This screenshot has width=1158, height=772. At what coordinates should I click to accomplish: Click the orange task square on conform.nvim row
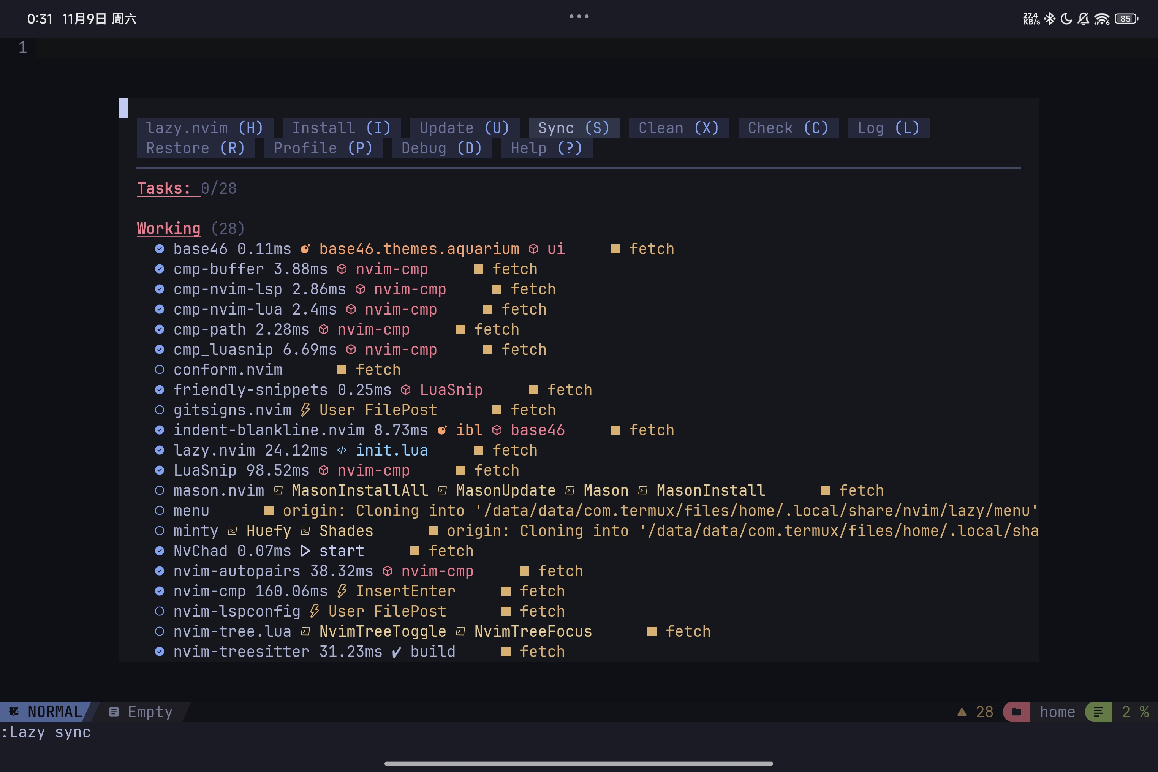pyautogui.click(x=342, y=370)
